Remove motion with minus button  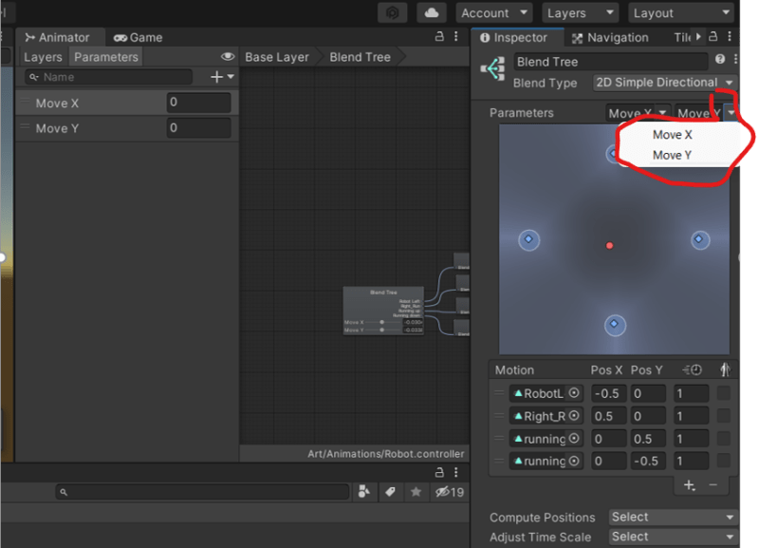click(x=713, y=485)
